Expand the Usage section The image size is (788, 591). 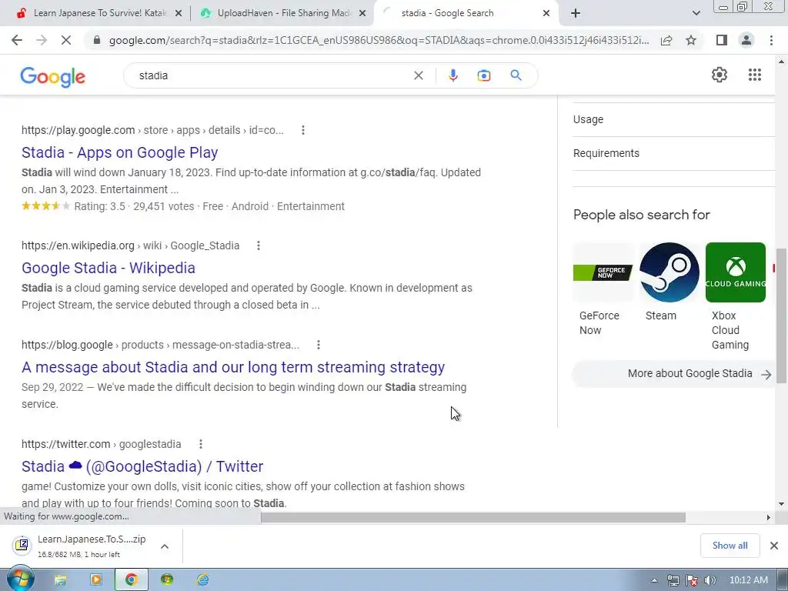[x=674, y=119]
